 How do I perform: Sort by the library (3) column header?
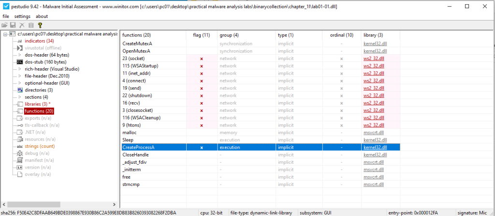380,35
